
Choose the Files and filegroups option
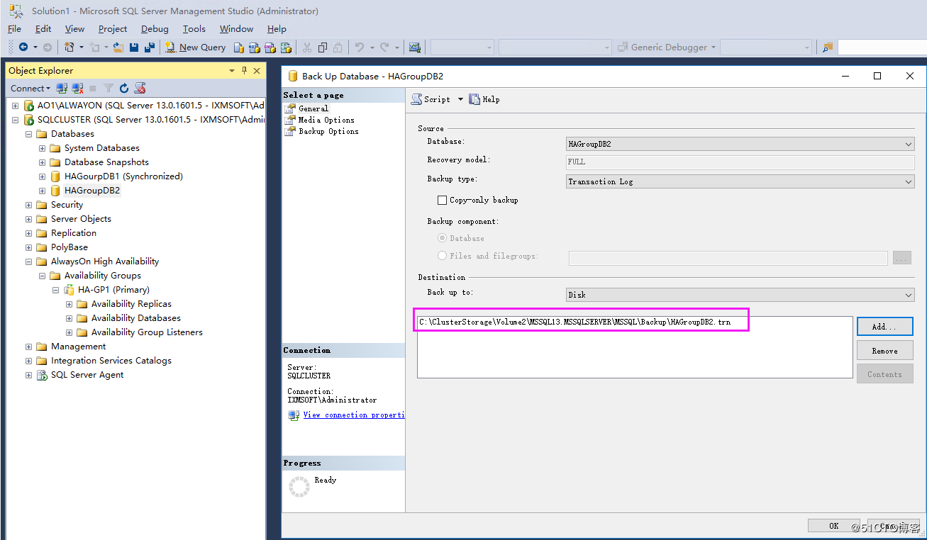pyautogui.click(x=443, y=256)
